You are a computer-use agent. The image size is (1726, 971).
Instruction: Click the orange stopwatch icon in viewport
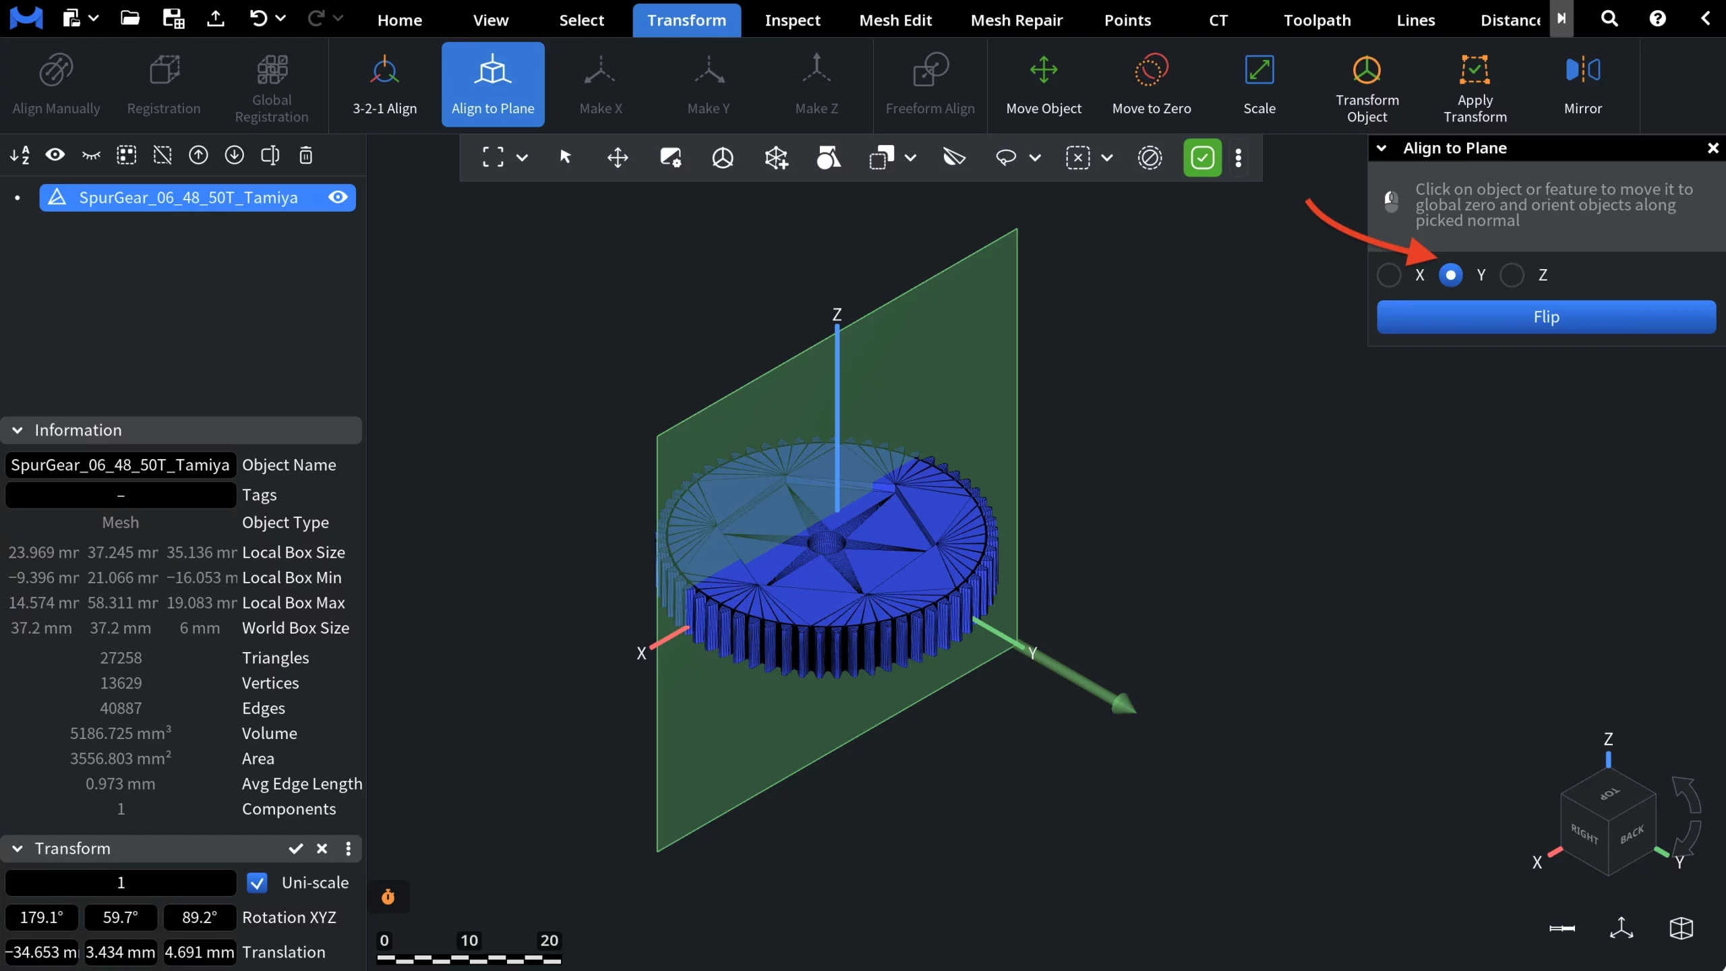[x=388, y=897]
